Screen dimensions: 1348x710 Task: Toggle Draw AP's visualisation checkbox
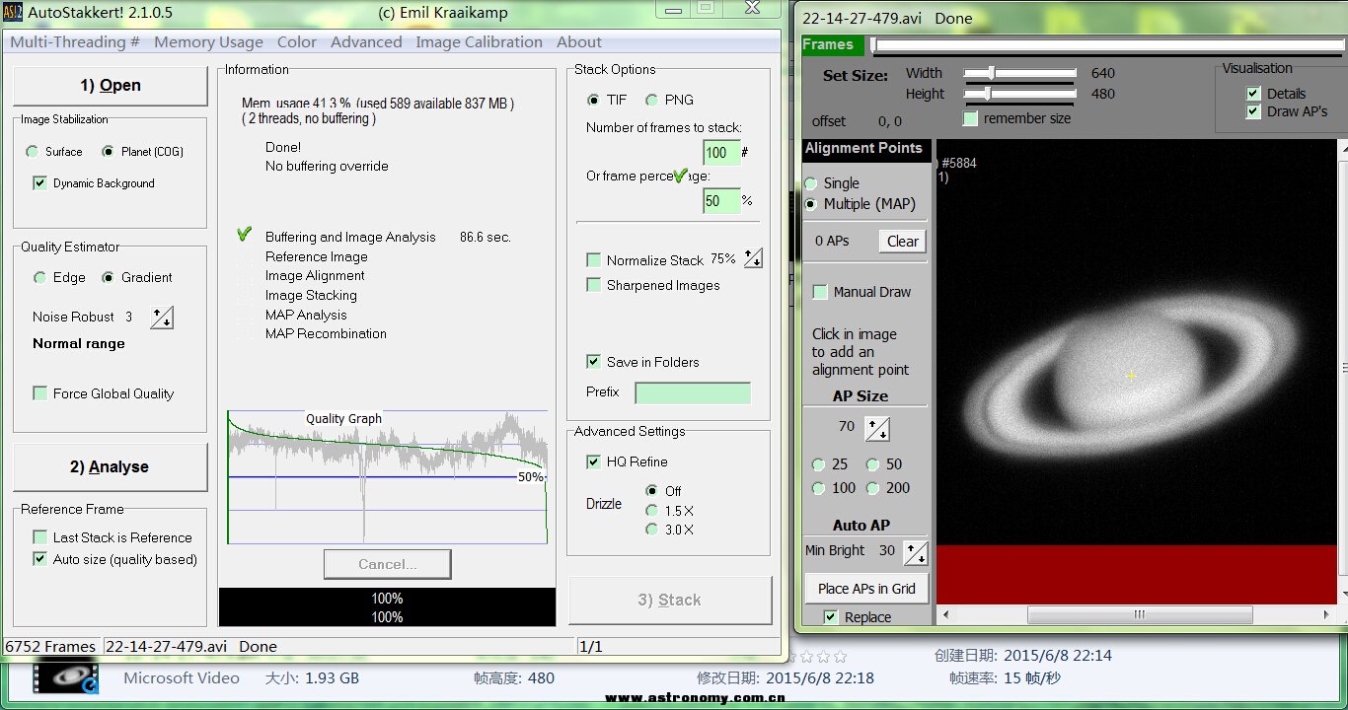pos(1253,111)
